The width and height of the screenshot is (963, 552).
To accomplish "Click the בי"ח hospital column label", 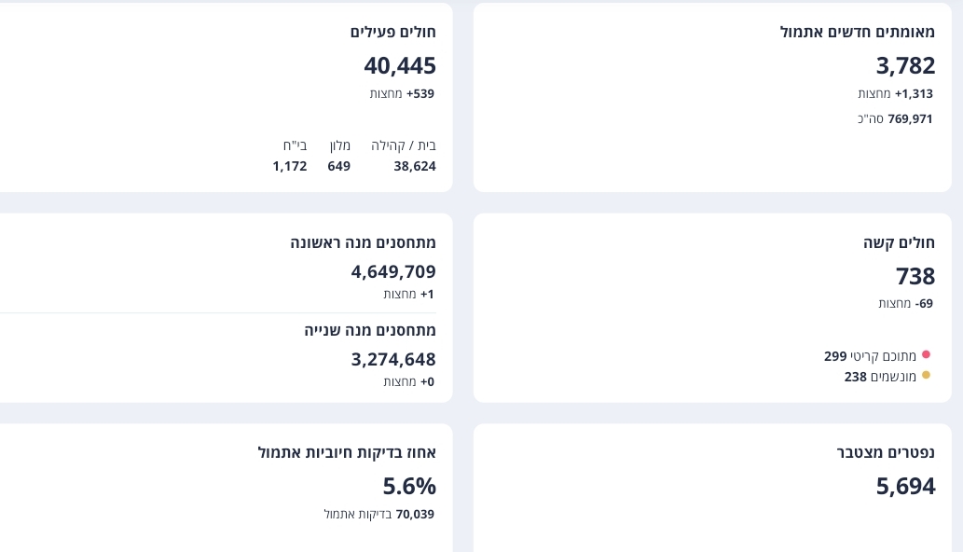I will (x=295, y=145).
